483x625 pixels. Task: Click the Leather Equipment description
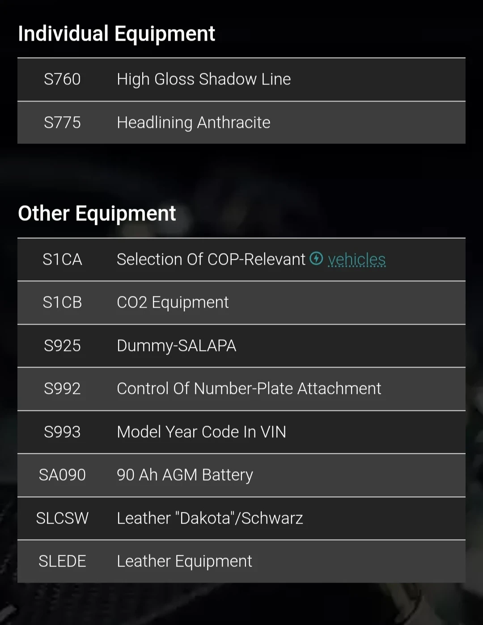(x=184, y=561)
